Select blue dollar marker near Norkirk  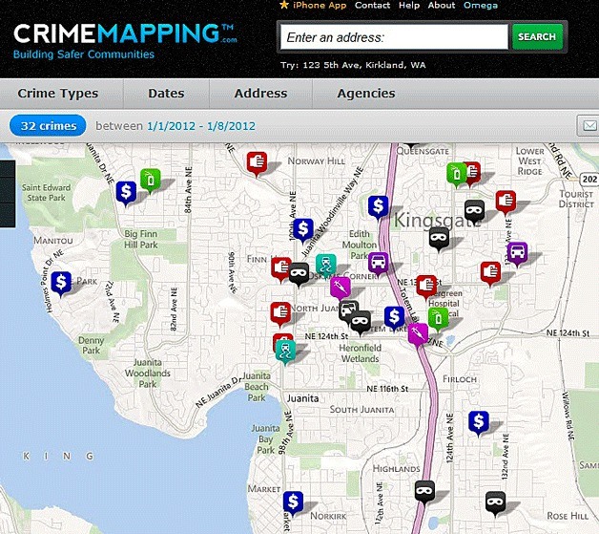pos(294,502)
